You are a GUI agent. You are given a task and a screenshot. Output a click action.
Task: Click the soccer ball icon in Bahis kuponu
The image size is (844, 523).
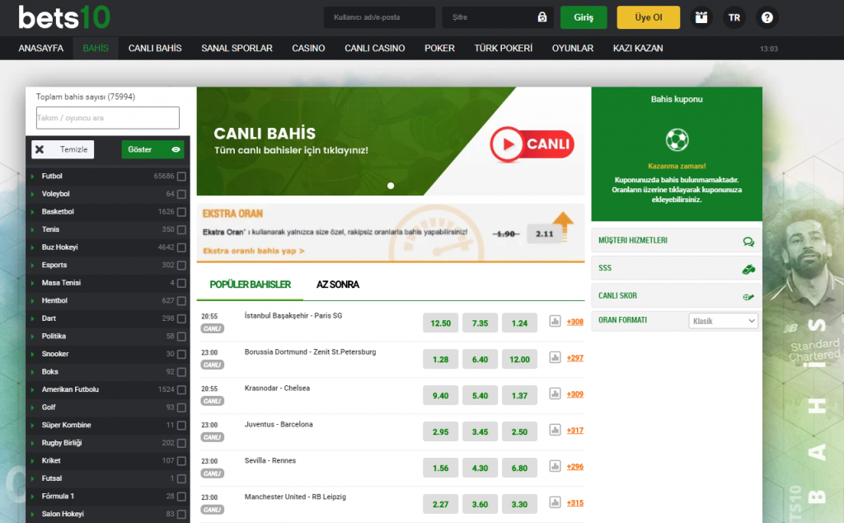coord(678,140)
